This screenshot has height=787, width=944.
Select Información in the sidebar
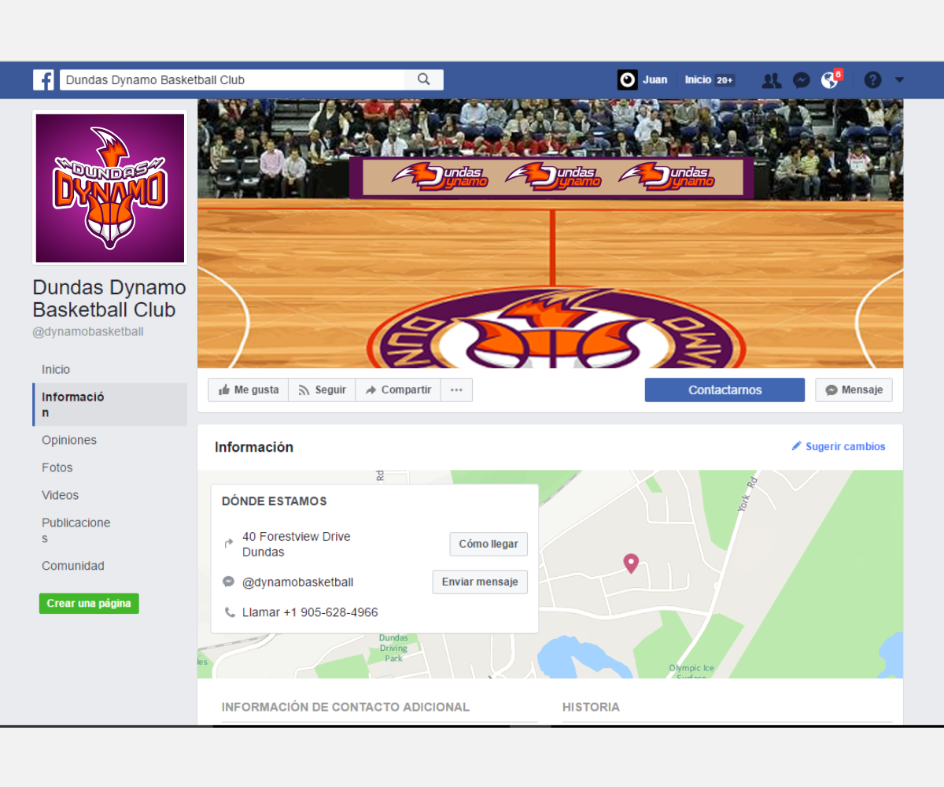click(x=109, y=405)
